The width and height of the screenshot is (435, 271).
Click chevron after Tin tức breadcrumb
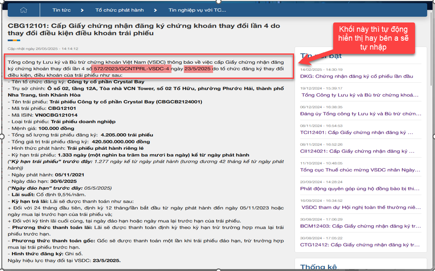pos(82,10)
